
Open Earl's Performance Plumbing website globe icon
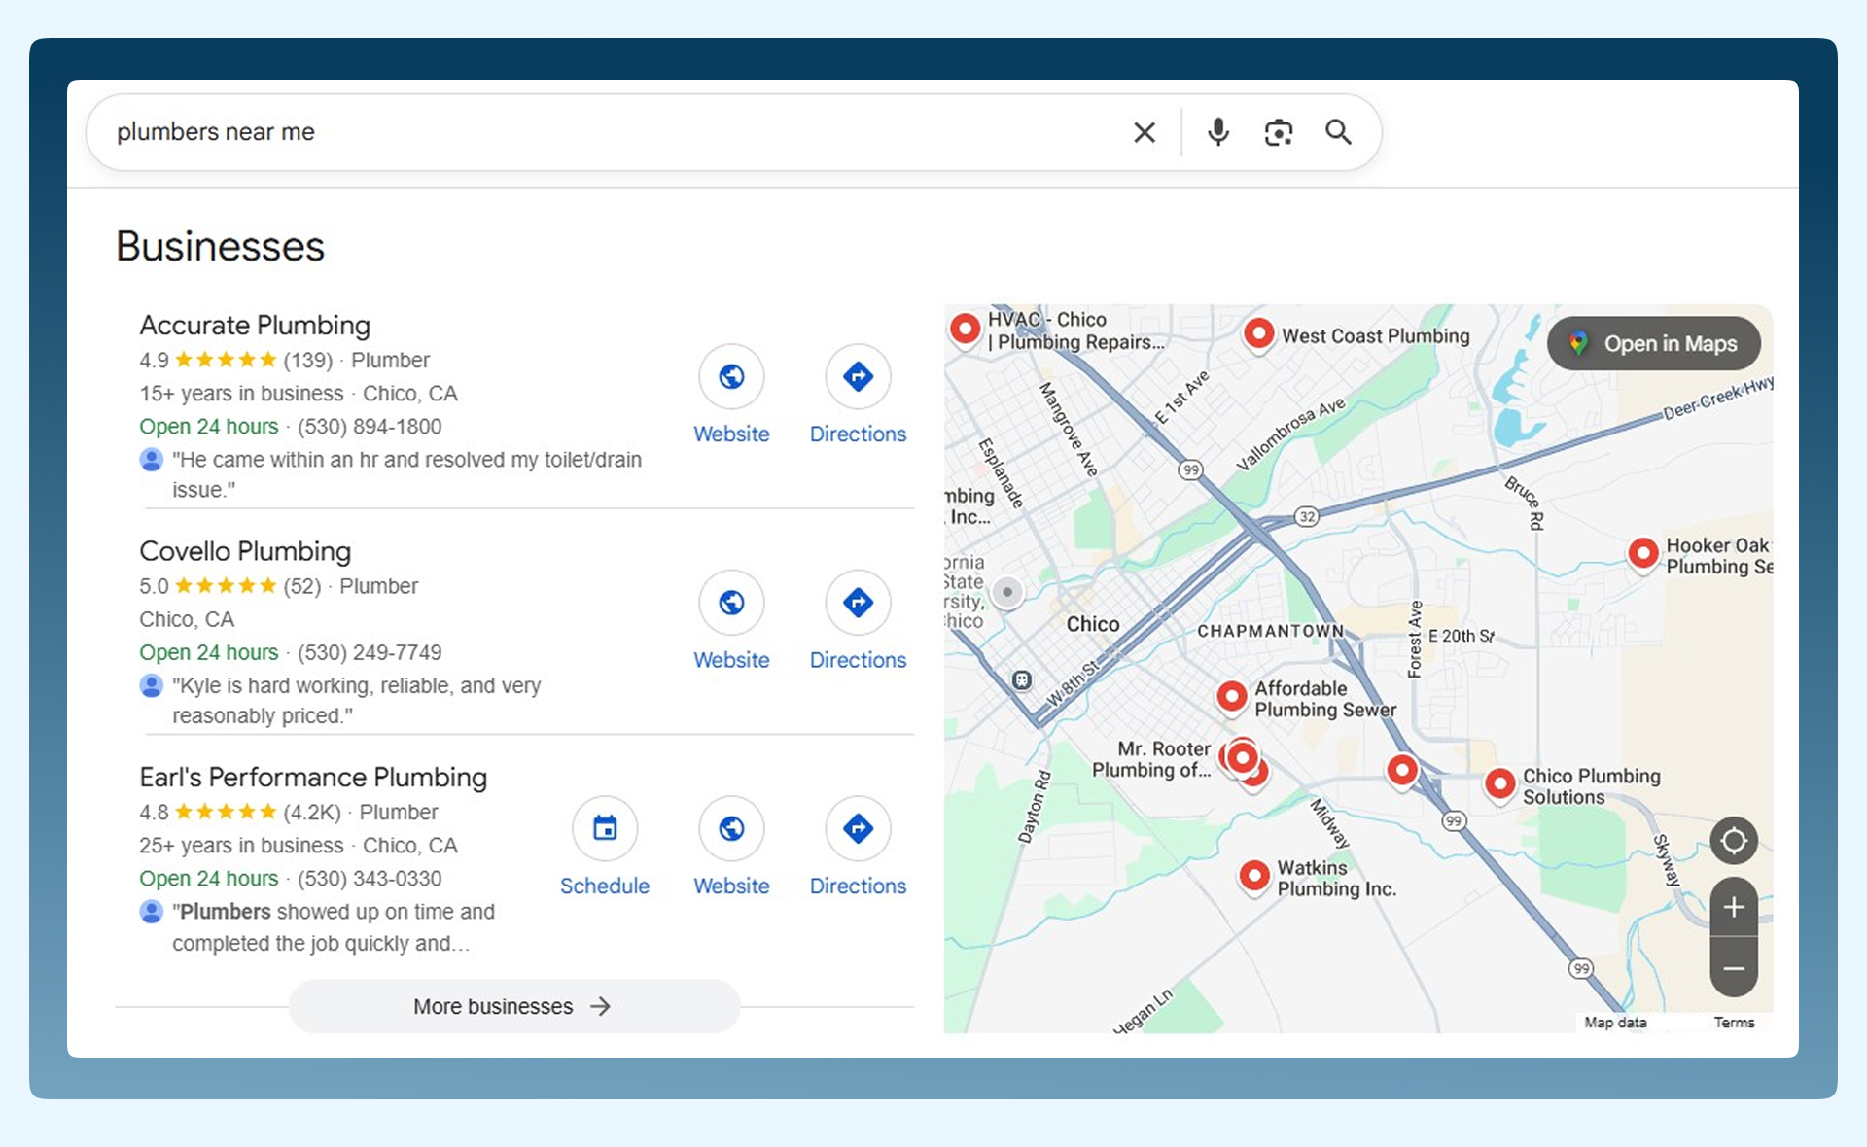pos(731,829)
